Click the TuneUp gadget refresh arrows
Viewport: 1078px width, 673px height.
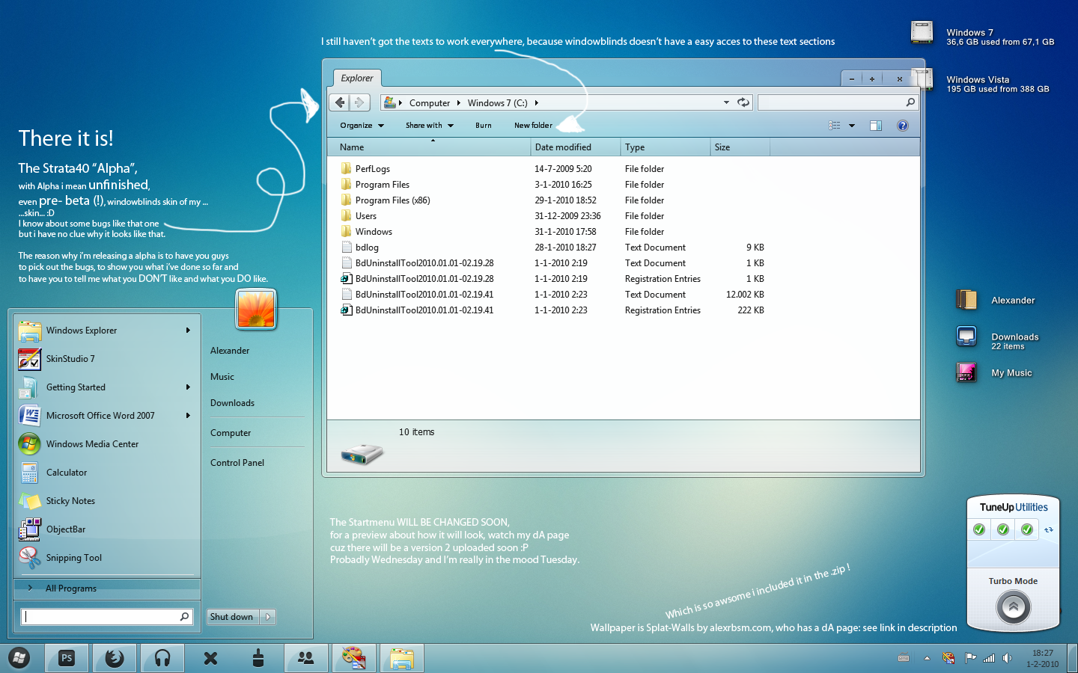(1049, 529)
